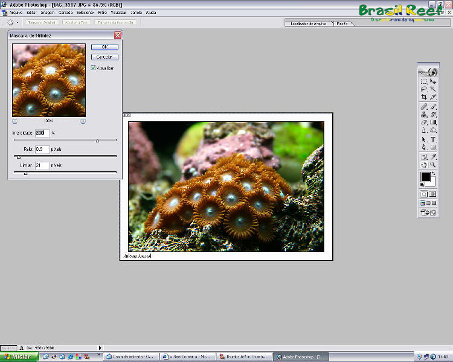Open the Imagem menu
The width and height of the screenshot is (453, 362).
point(48,12)
